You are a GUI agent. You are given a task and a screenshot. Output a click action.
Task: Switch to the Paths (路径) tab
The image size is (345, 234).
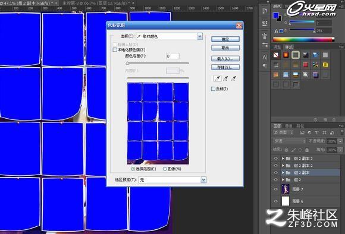click(300, 126)
